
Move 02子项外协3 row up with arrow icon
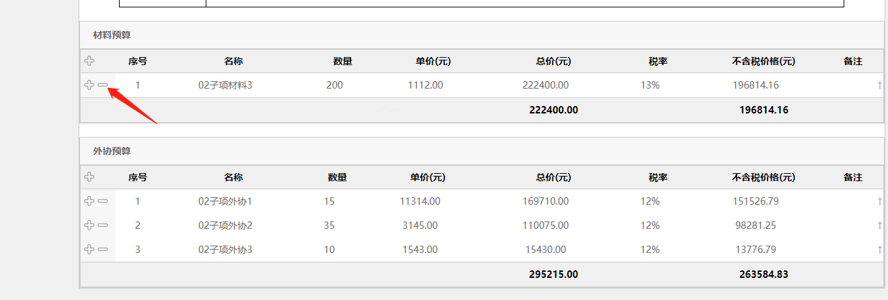(x=879, y=250)
